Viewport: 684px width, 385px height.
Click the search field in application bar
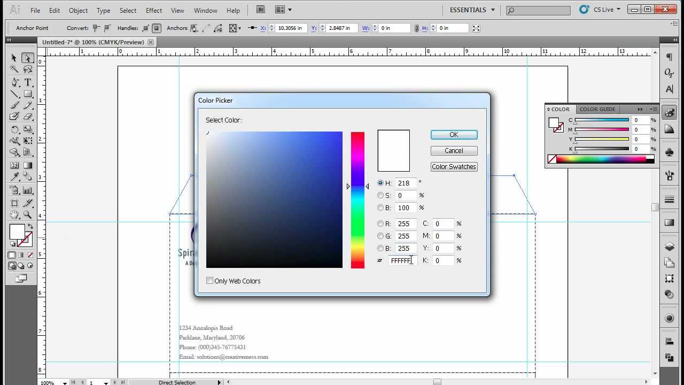point(538,10)
